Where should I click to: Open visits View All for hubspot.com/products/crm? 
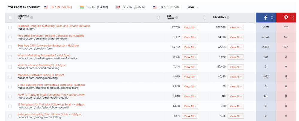[190, 47]
